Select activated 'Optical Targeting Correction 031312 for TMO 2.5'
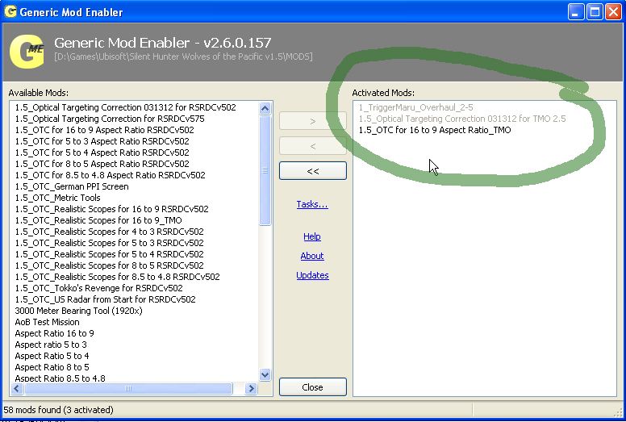This screenshot has width=626, height=422. (x=462, y=119)
